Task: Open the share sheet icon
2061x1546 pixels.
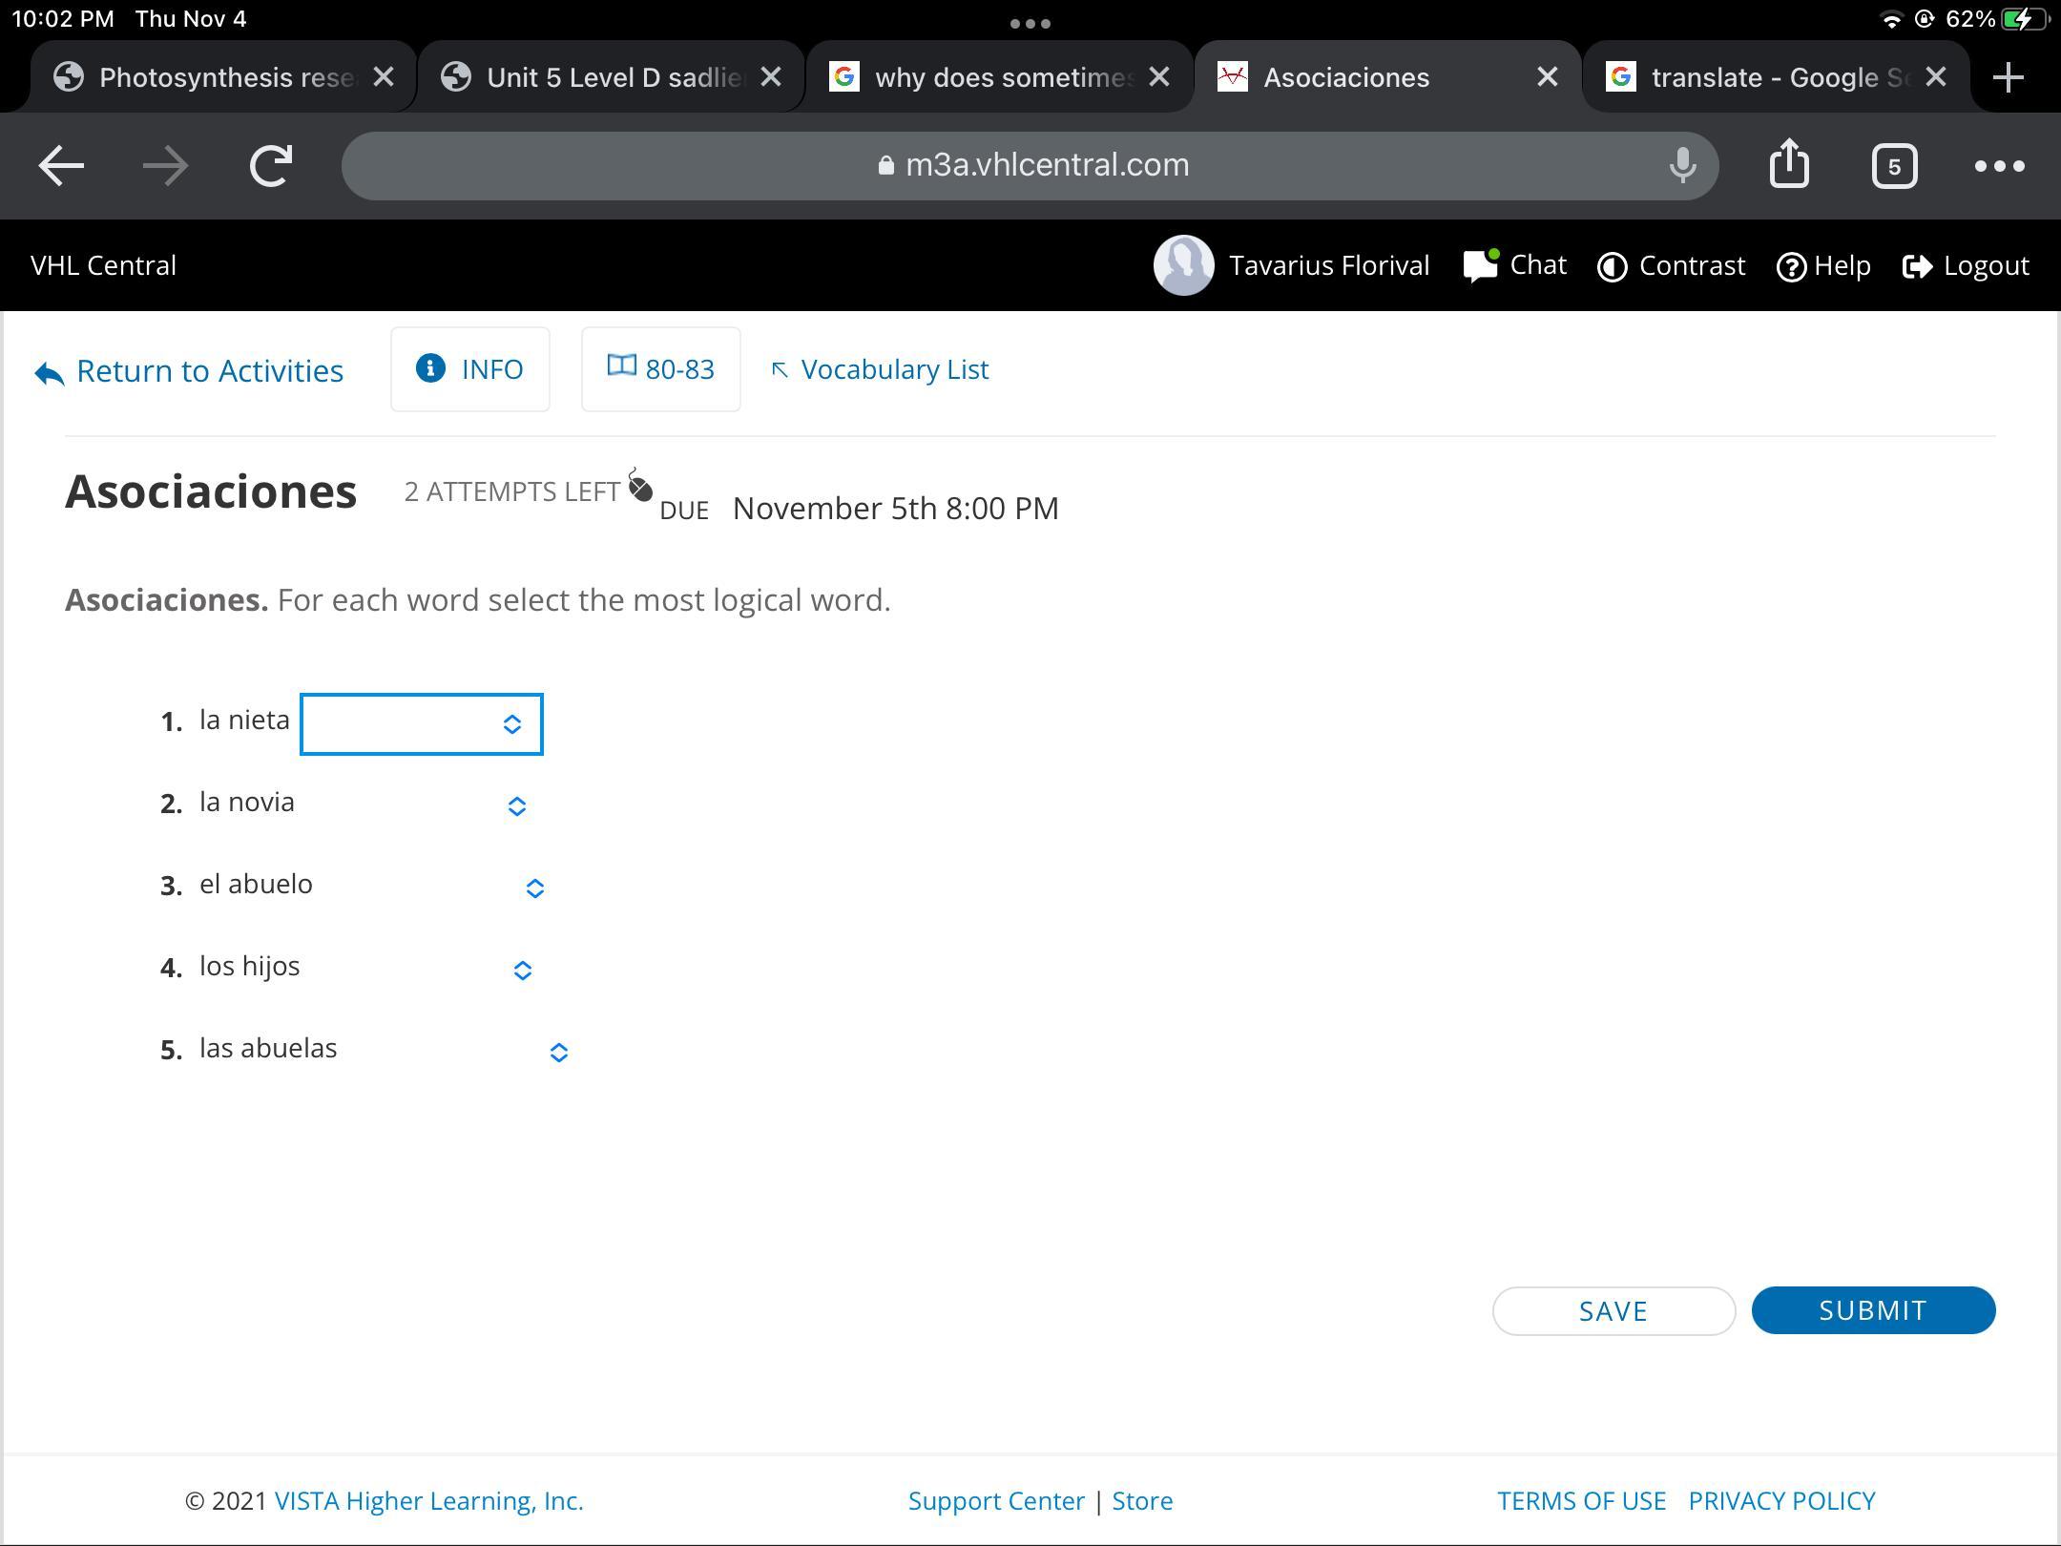Action: point(1789,164)
